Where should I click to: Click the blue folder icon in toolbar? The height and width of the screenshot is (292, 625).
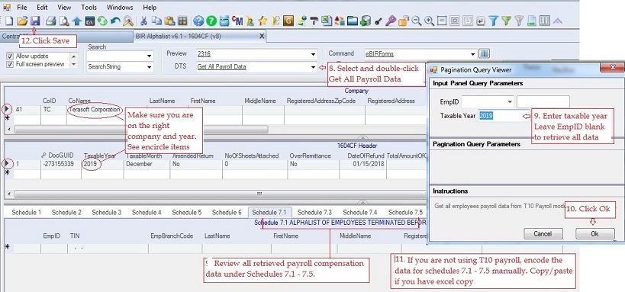click(353, 21)
